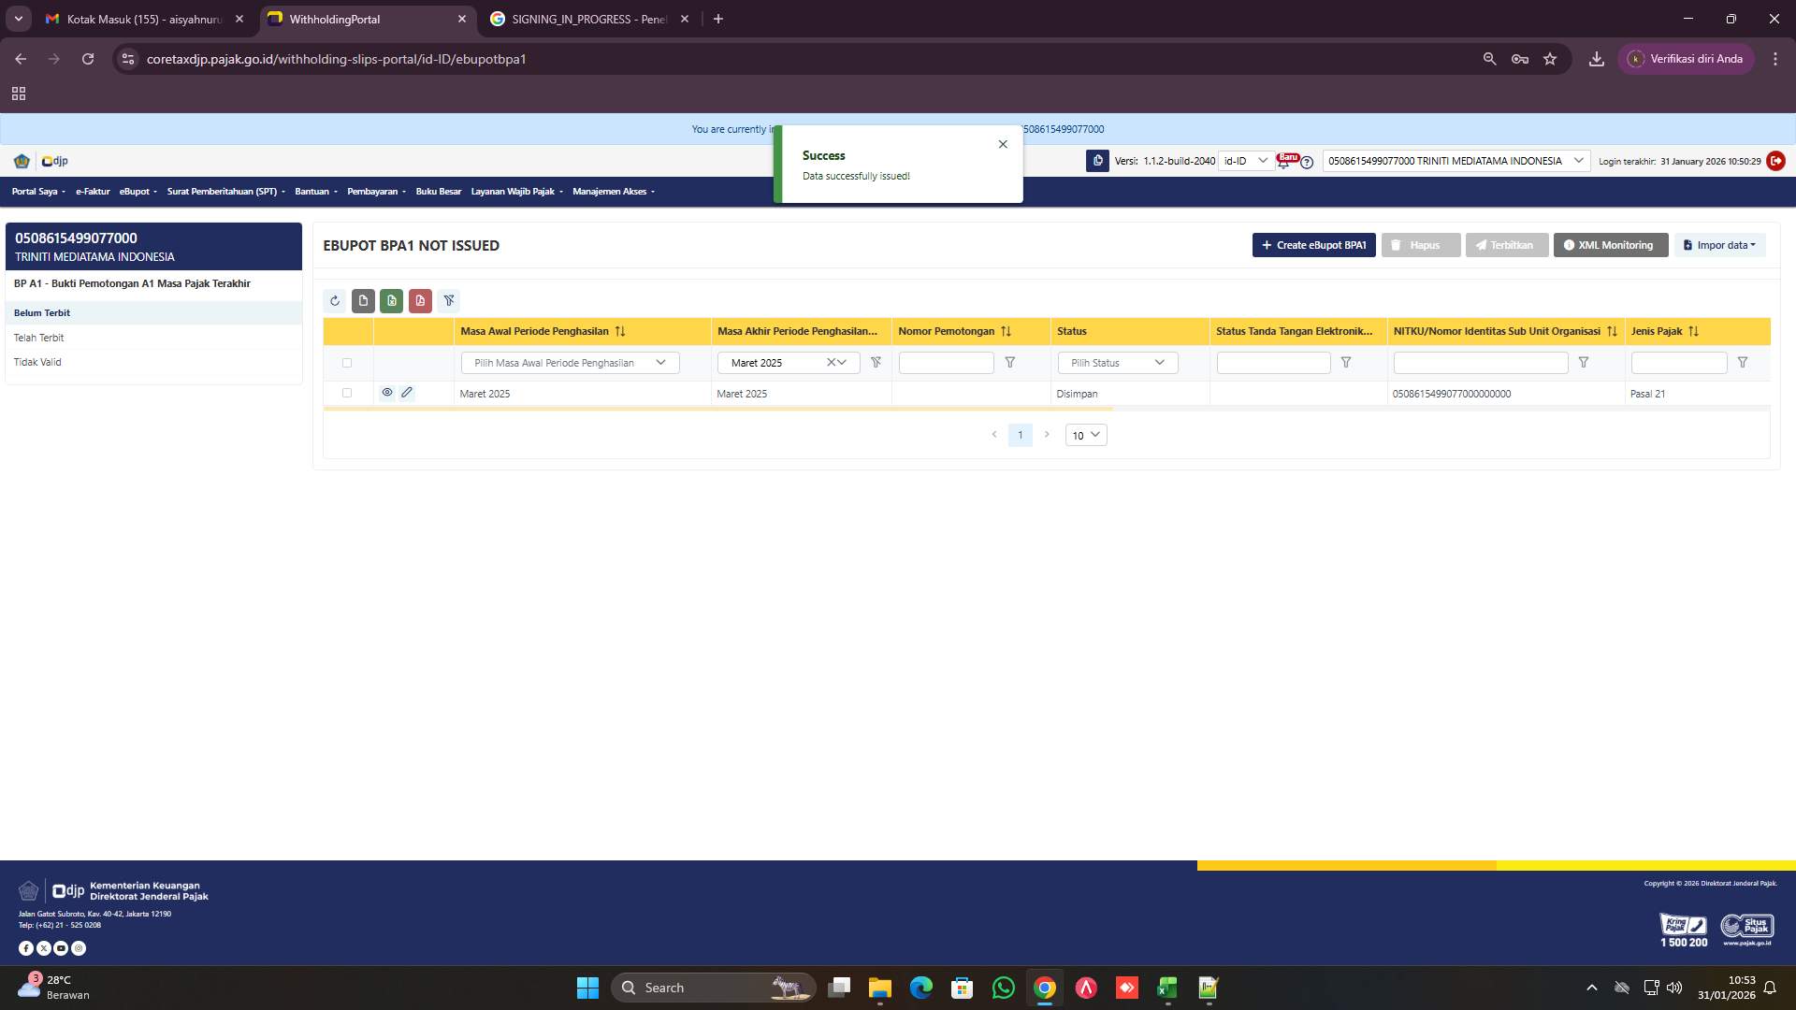
Task: Select the checkbox for the Maret 2025 row
Action: coord(347,393)
